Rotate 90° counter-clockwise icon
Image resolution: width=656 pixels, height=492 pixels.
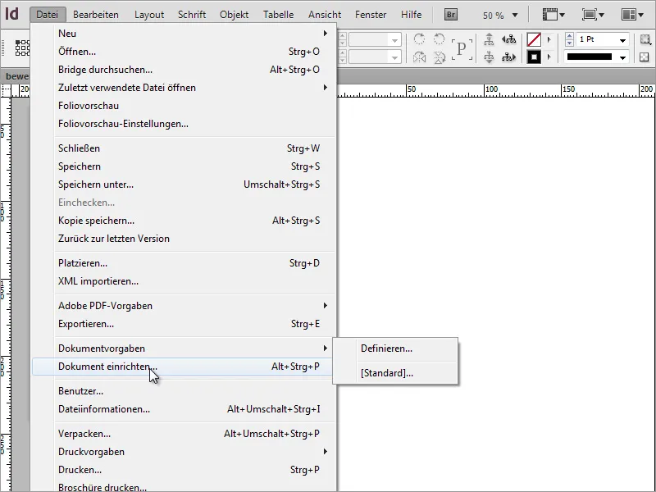[439, 39]
